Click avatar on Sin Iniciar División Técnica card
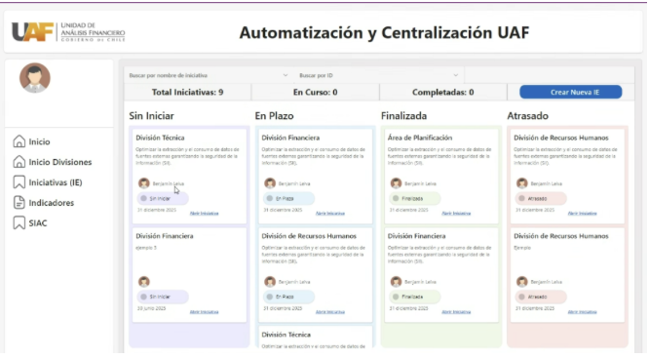The width and height of the screenshot is (649, 359). coord(144,182)
